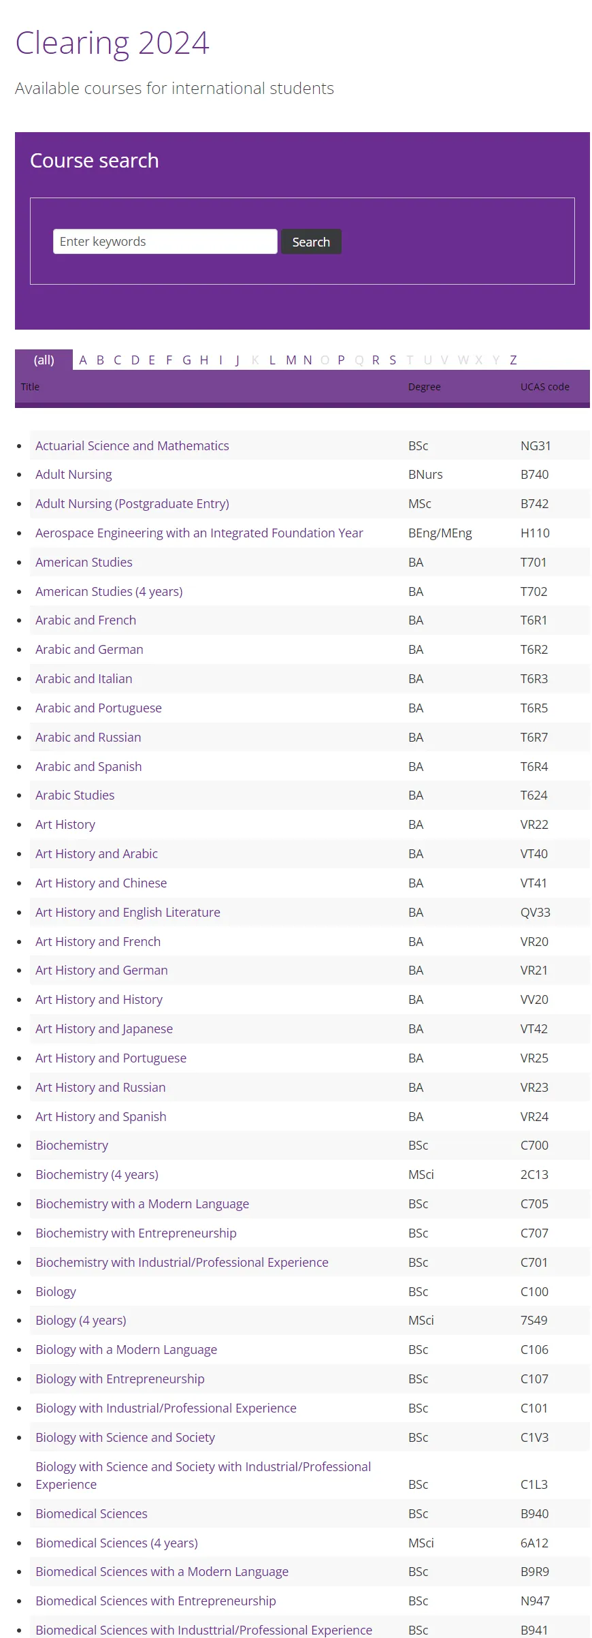This screenshot has width=592, height=1638.
Task: Go to Biology (4 years) course
Action: click(81, 1321)
